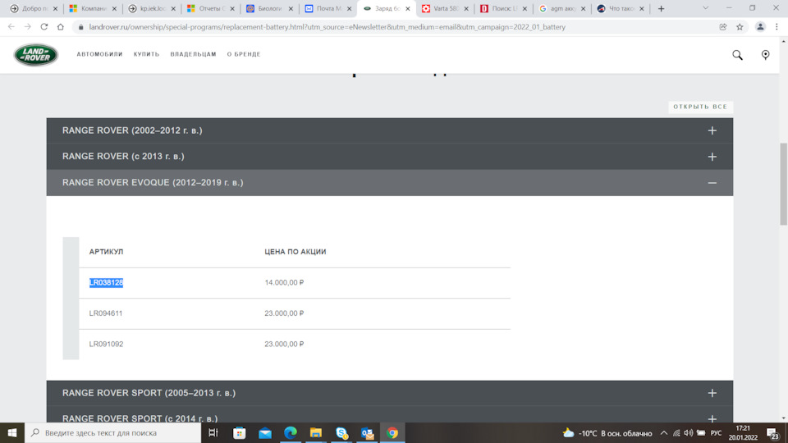This screenshot has width=788, height=443.
Task: Click article number LR094611
Action: pyautogui.click(x=106, y=313)
